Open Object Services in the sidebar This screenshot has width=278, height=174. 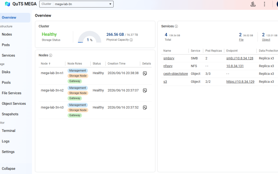[14, 103]
